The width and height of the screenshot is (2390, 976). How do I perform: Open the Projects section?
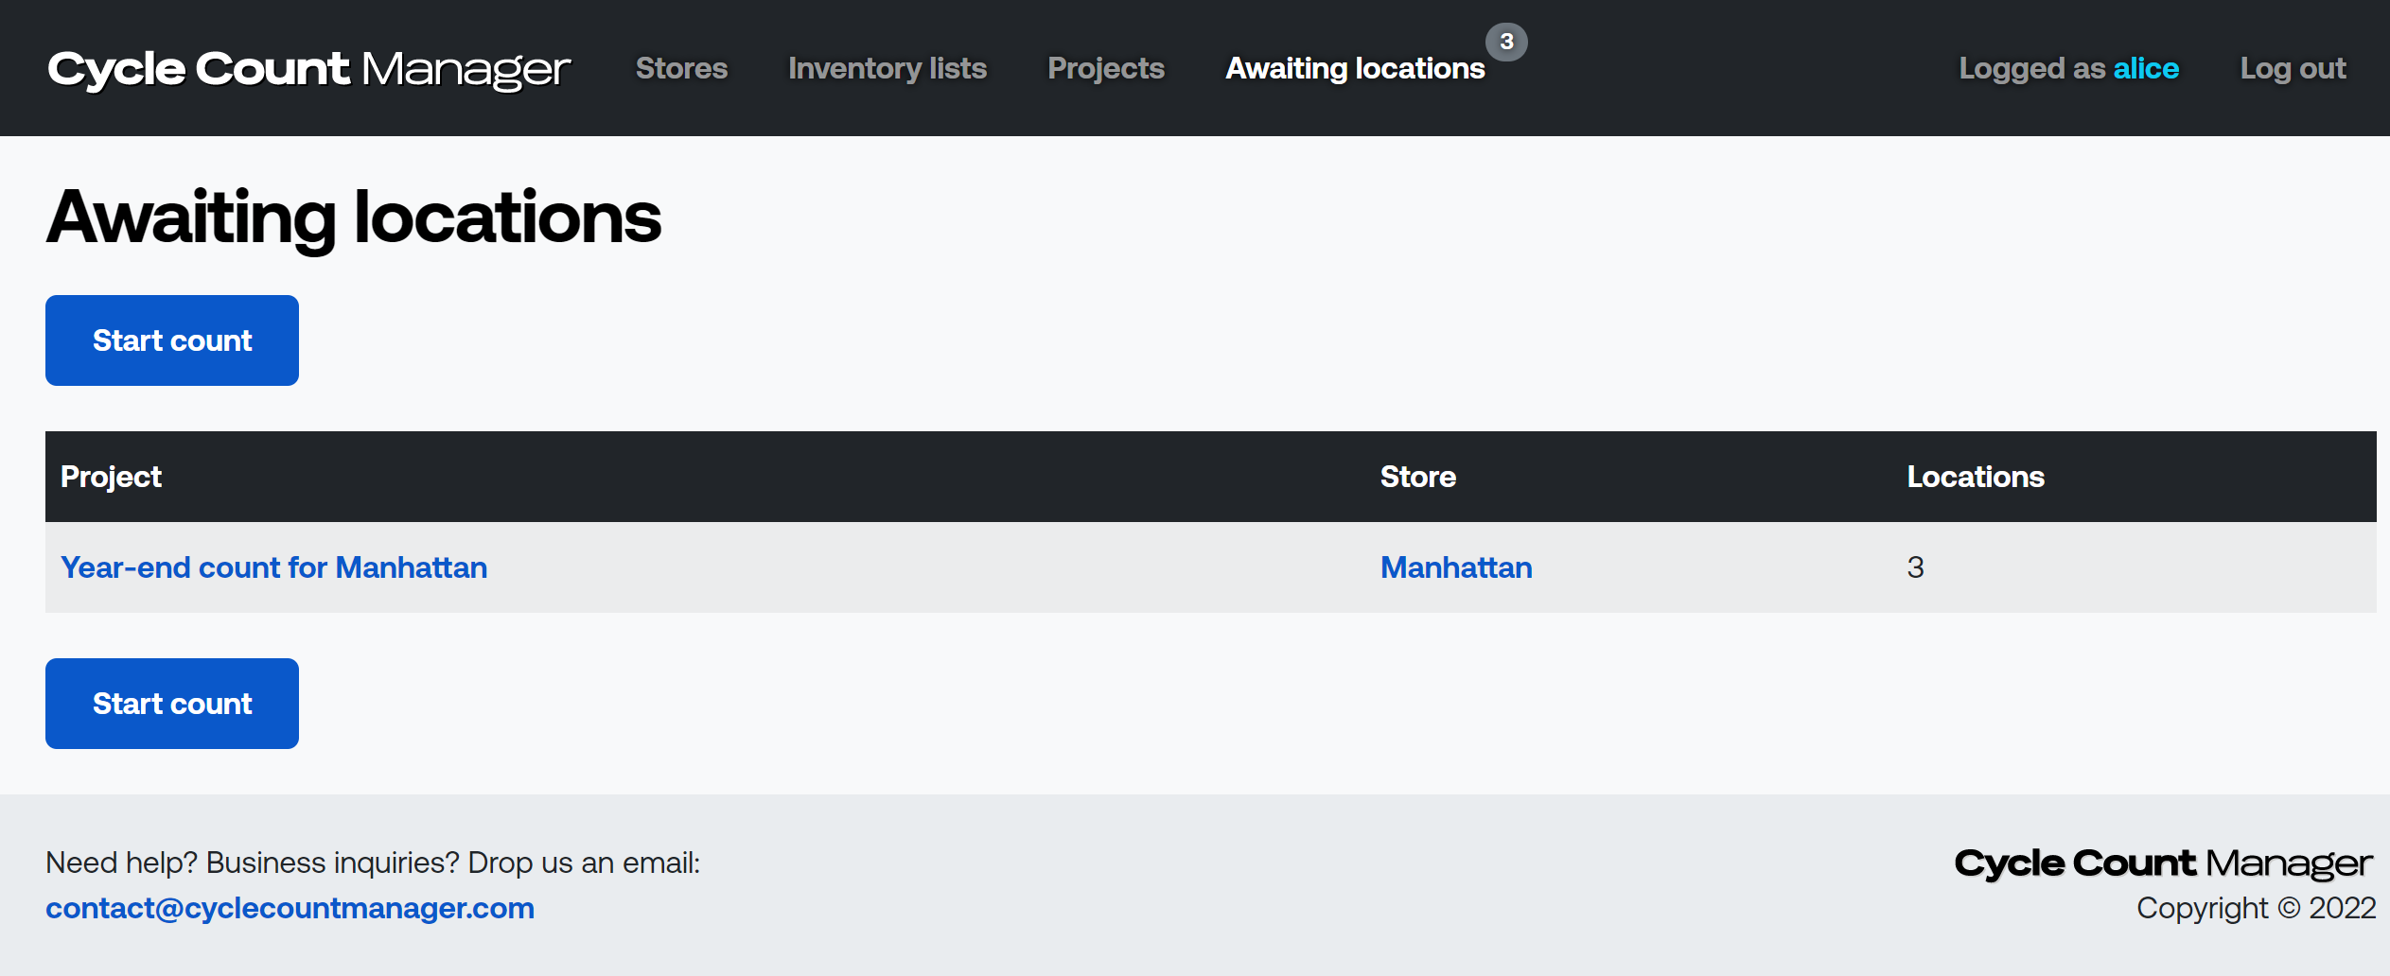point(1106,68)
